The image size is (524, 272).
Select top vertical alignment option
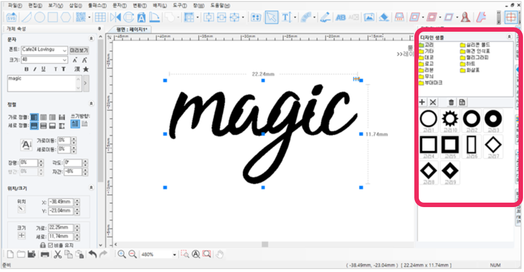point(34,126)
